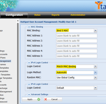Click the Match MAC Binding value box
Viewport: 106px width, 104px height.
75,66
